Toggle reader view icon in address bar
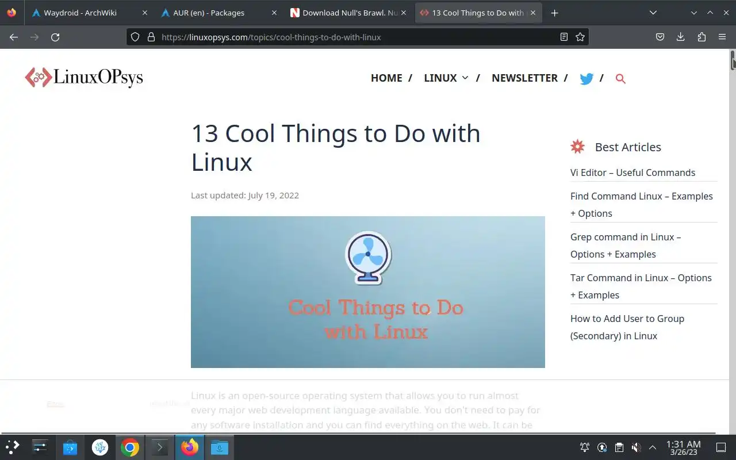Image resolution: width=736 pixels, height=460 pixels. coord(564,37)
